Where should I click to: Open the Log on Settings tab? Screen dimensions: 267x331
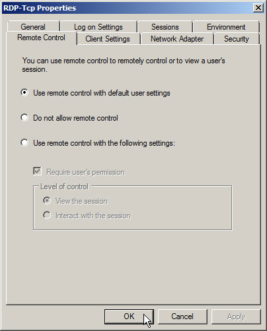(x=98, y=27)
